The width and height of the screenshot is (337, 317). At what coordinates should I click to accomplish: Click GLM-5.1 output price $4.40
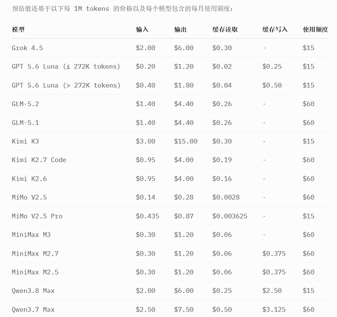tap(184, 122)
